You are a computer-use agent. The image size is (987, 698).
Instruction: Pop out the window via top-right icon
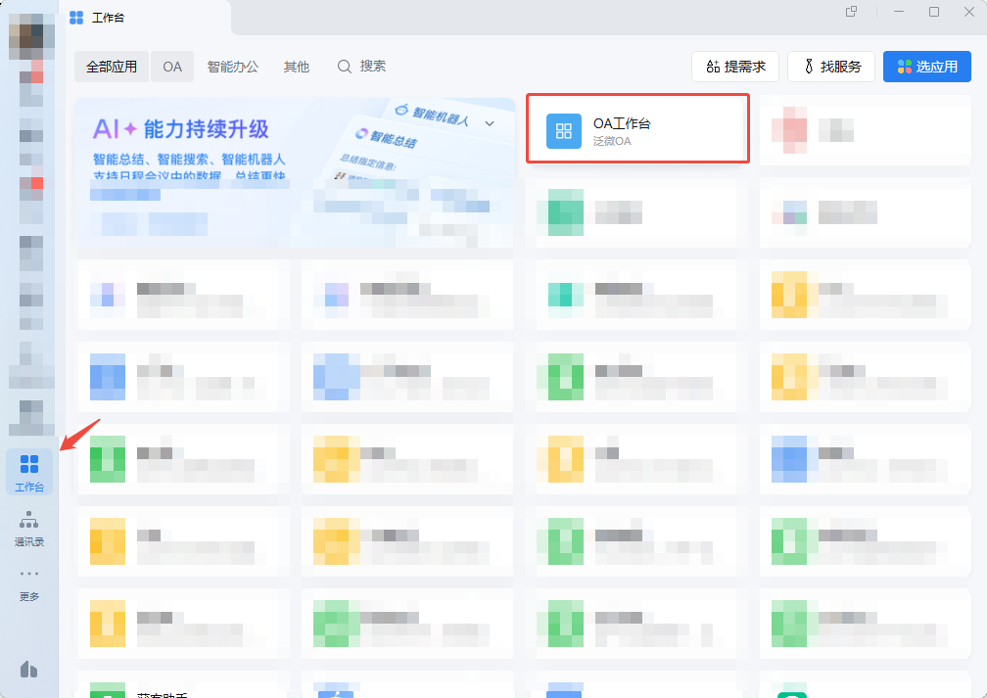(x=851, y=12)
